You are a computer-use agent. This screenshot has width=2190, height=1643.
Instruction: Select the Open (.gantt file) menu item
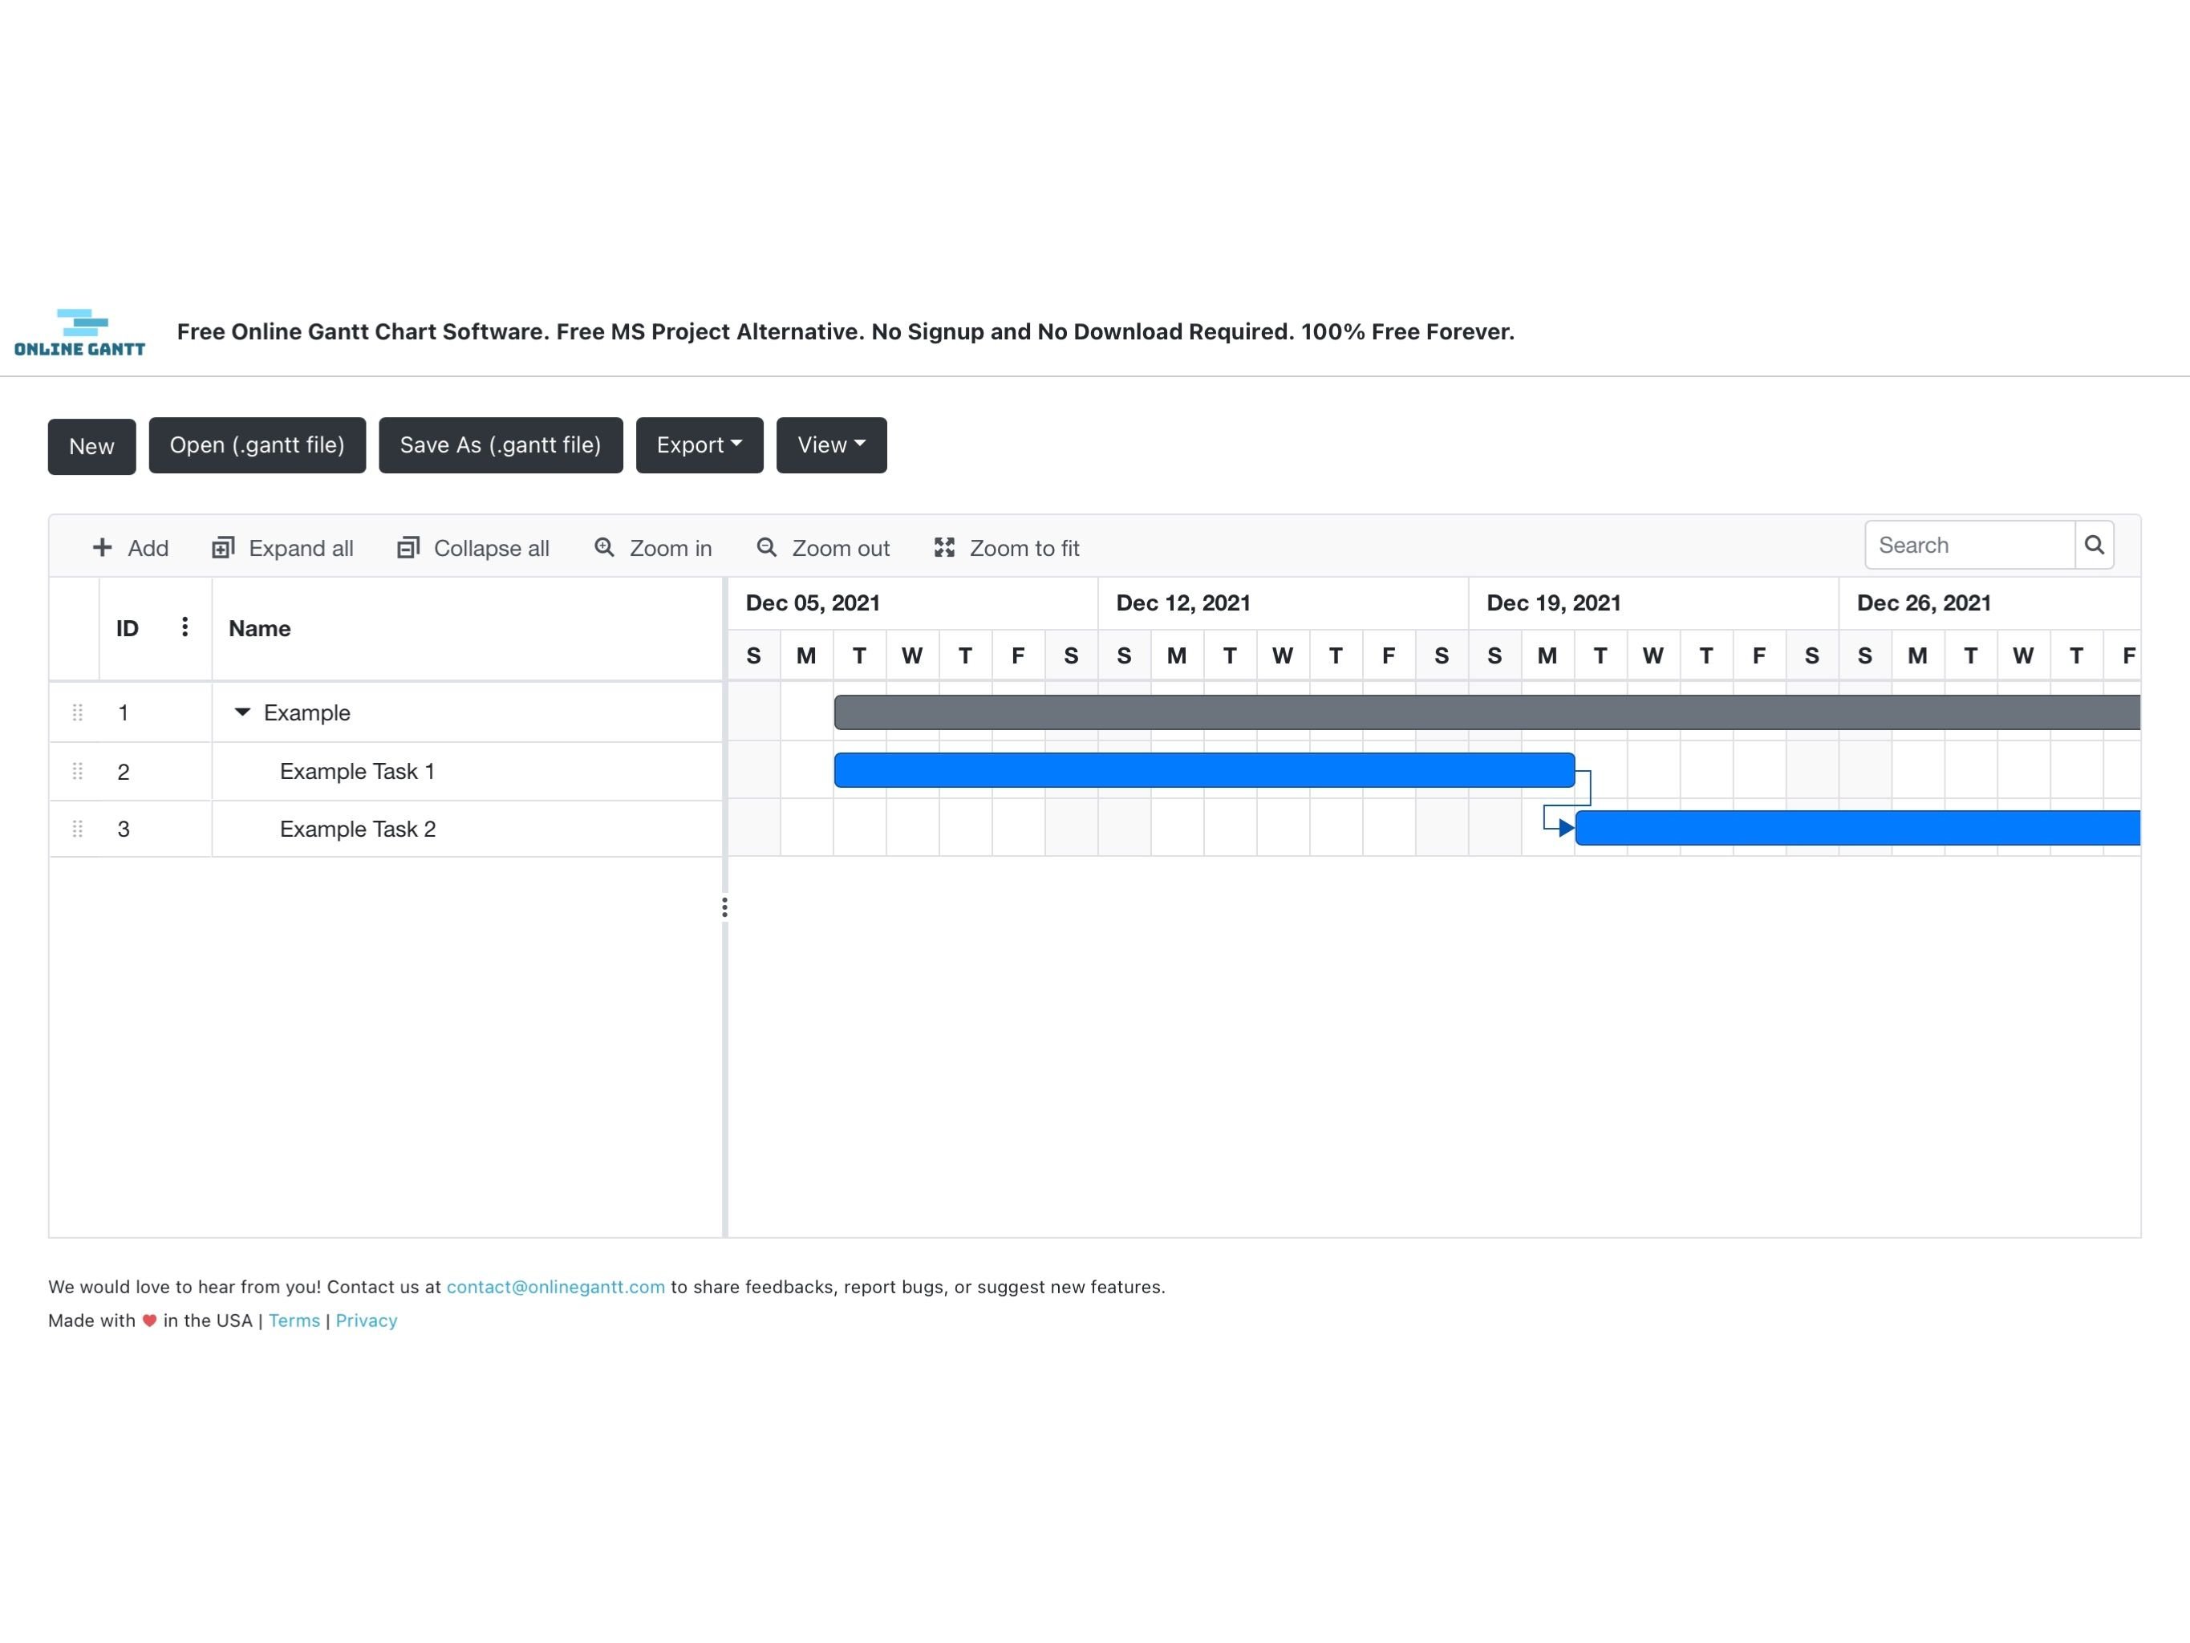pos(255,444)
